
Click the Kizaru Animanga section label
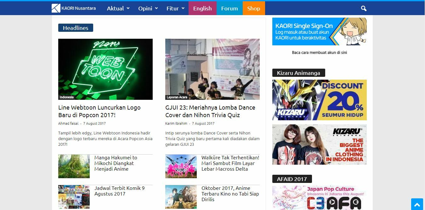pyautogui.click(x=298, y=73)
